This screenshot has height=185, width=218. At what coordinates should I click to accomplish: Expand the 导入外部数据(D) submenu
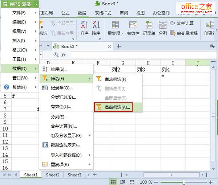(66, 155)
